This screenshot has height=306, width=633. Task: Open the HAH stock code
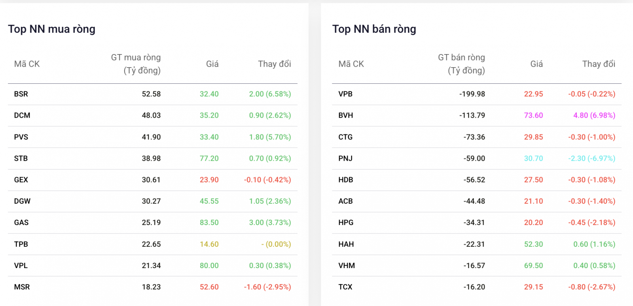(346, 244)
